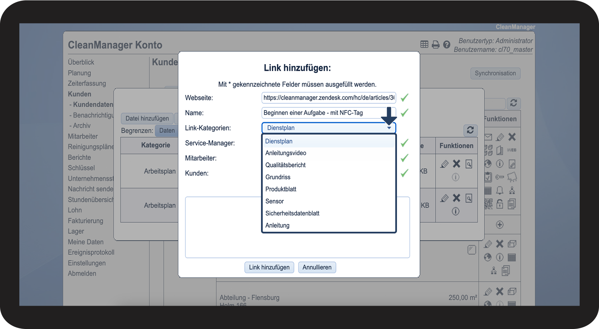
Task: Click the key icon in the functions column
Action: pyautogui.click(x=500, y=177)
